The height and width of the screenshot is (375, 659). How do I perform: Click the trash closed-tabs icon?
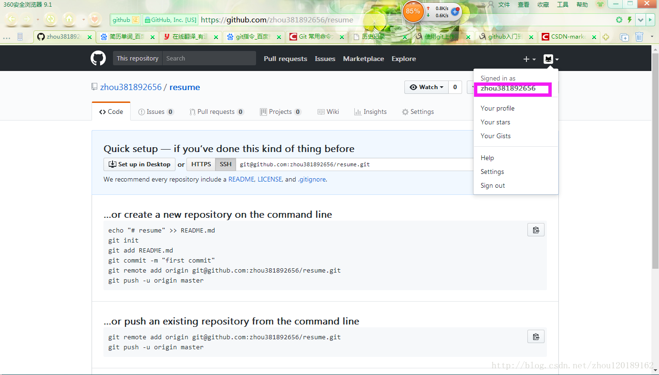(639, 37)
